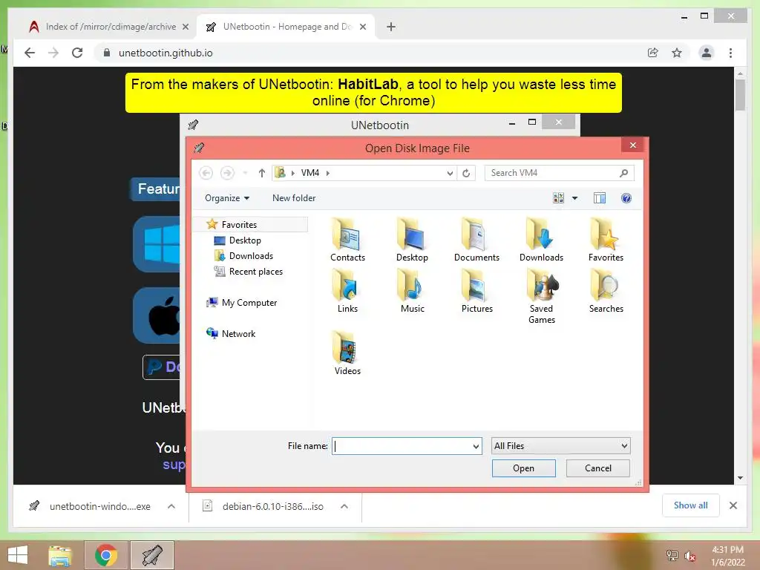Change the view layout icon in dialog
Viewport: 760px width, 570px height.
pyautogui.click(x=558, y=197)
